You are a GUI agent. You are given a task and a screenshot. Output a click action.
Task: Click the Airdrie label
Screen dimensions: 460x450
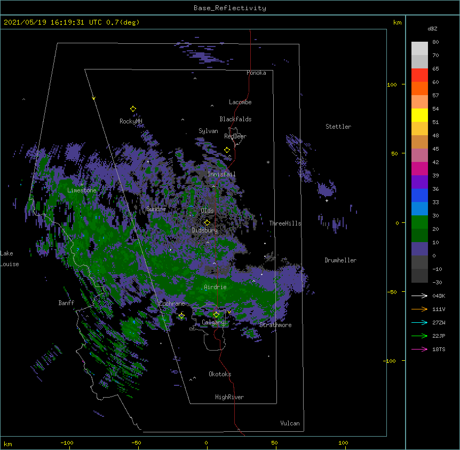tap(216, 287)
